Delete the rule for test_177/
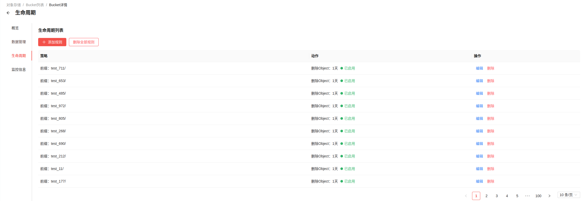Image resolution: width=584 pixels, height=201 pixels. [491, 181]
